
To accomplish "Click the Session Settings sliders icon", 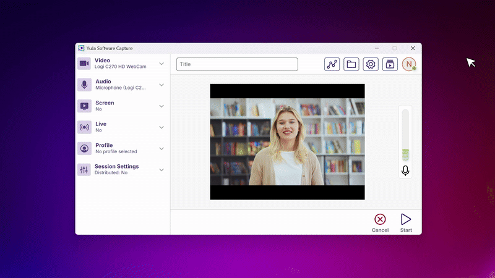I will 84,170.
